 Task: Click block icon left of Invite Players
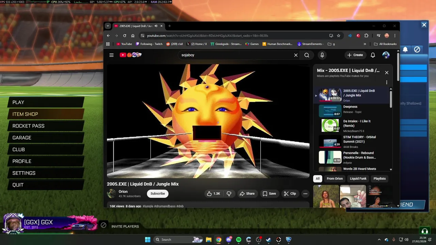click(x=104, y=225)
